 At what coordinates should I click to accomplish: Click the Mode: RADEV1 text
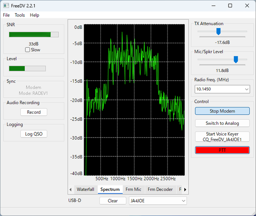point(33,93)
